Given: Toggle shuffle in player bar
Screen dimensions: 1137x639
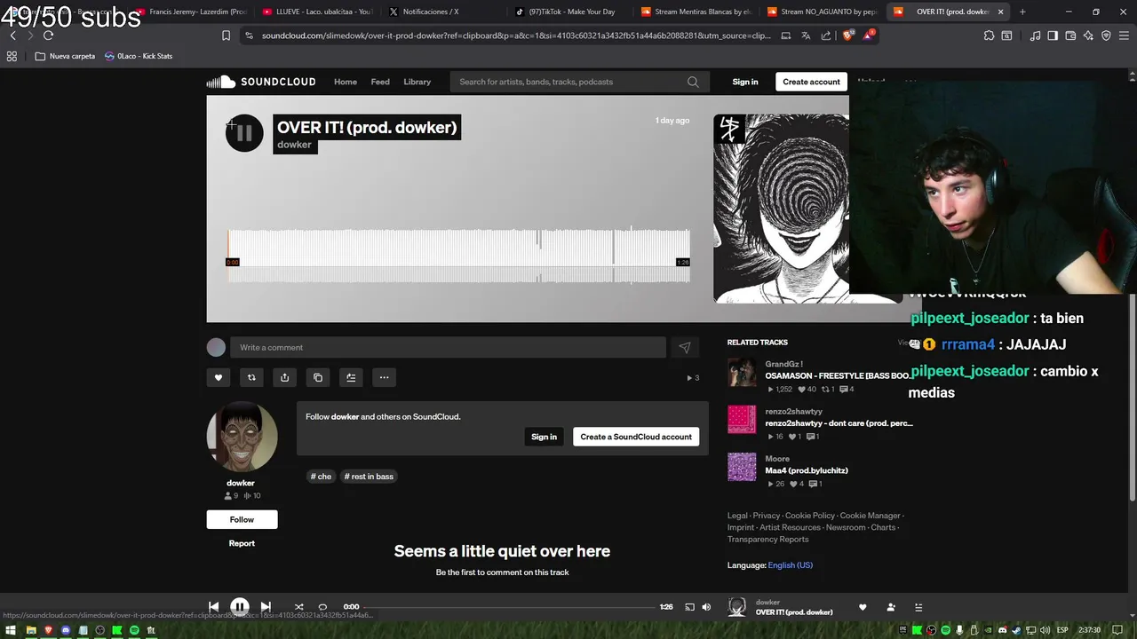Looking at the screenshot, I should pos(298,607).
